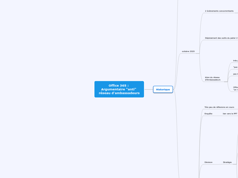Click the 'Stratégie' node
Image resolution: width=238 pixels, height=178 pixels.
tap(227, 162)
